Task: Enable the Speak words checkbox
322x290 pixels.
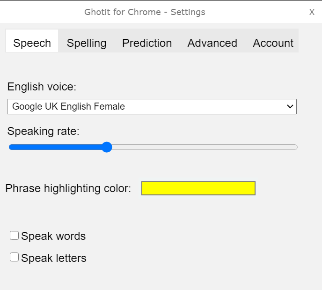Action: pos(14,236)
